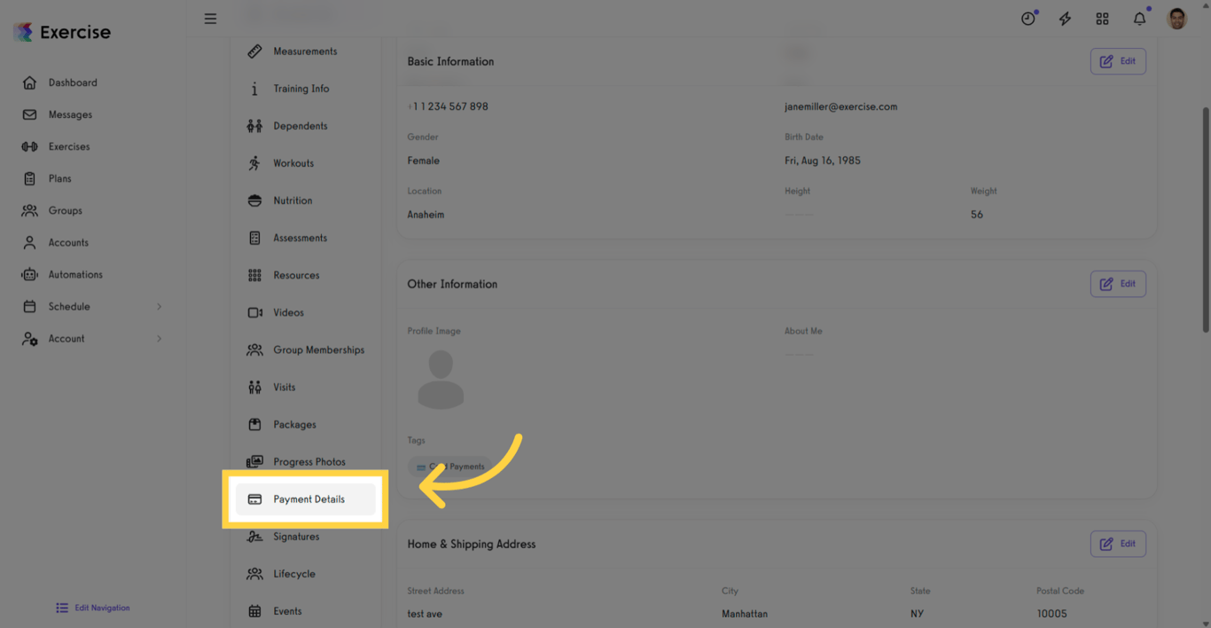This screenshot has width=1211, height=628.
Task: Click the lightning bolt icon in top bar
Action: [x=1065, y=18]
